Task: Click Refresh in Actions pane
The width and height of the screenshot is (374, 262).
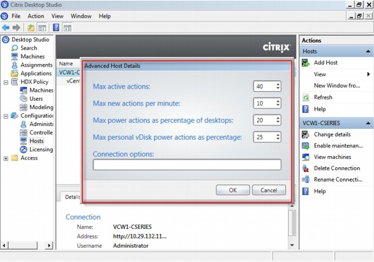Action: click(x=323, y=97)
